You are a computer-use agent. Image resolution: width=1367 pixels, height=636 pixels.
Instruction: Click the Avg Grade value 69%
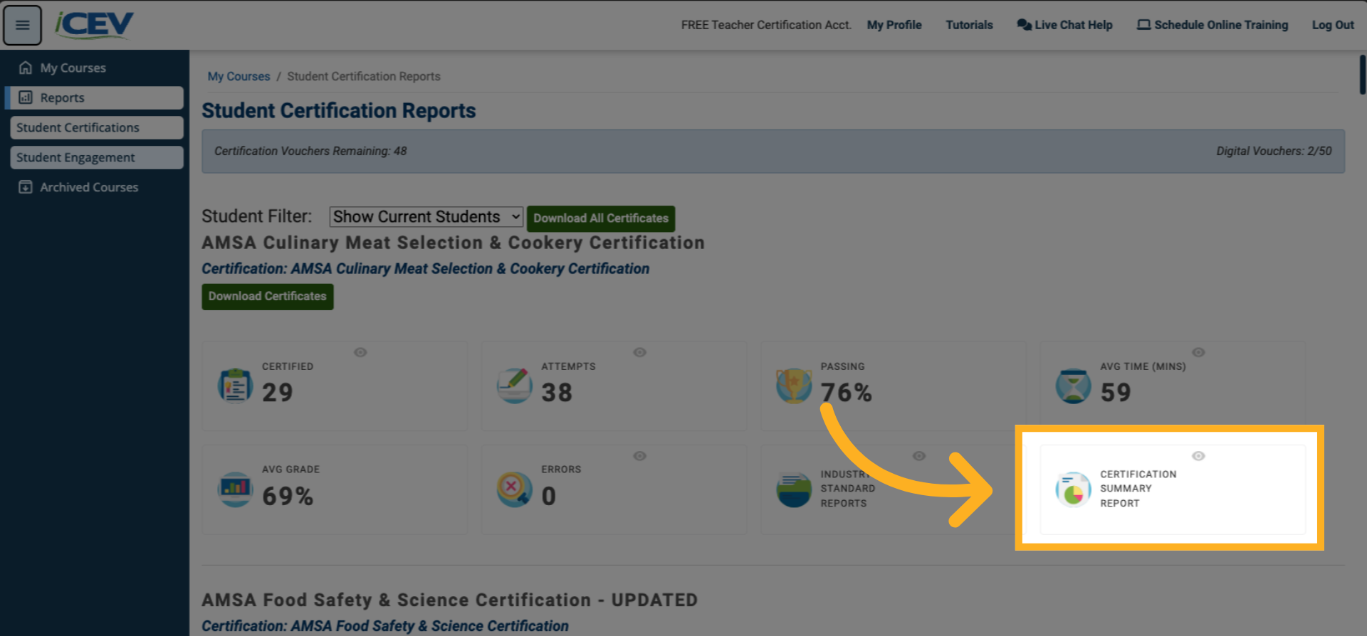tap(288, 497)
